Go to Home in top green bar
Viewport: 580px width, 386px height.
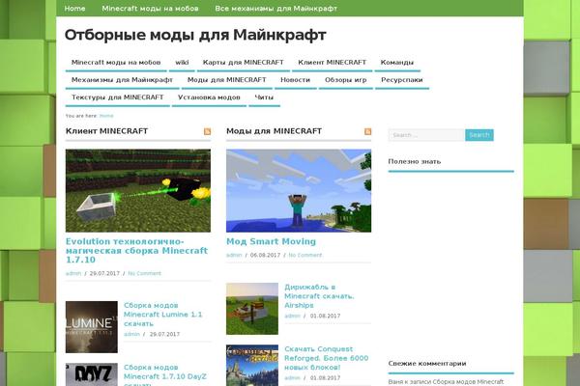[74, 8]
